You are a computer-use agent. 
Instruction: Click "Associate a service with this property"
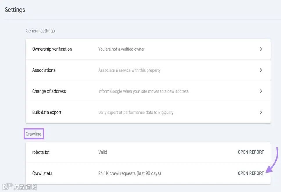tap(129, 70)
